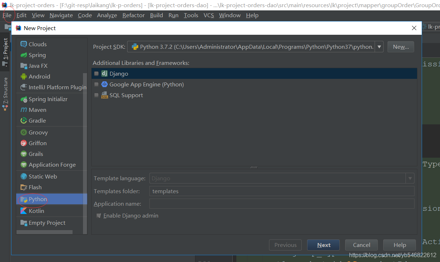Open the VCS menu

click(x=209, y=15)
